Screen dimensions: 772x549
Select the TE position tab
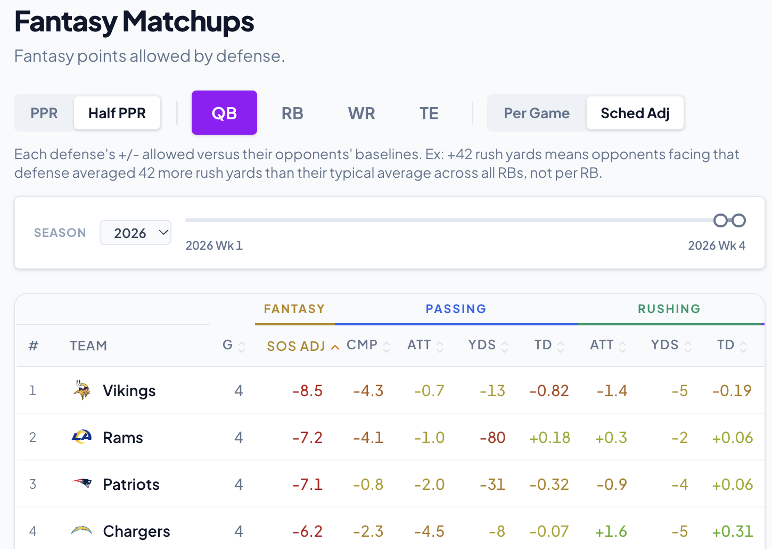click(429, 113)
